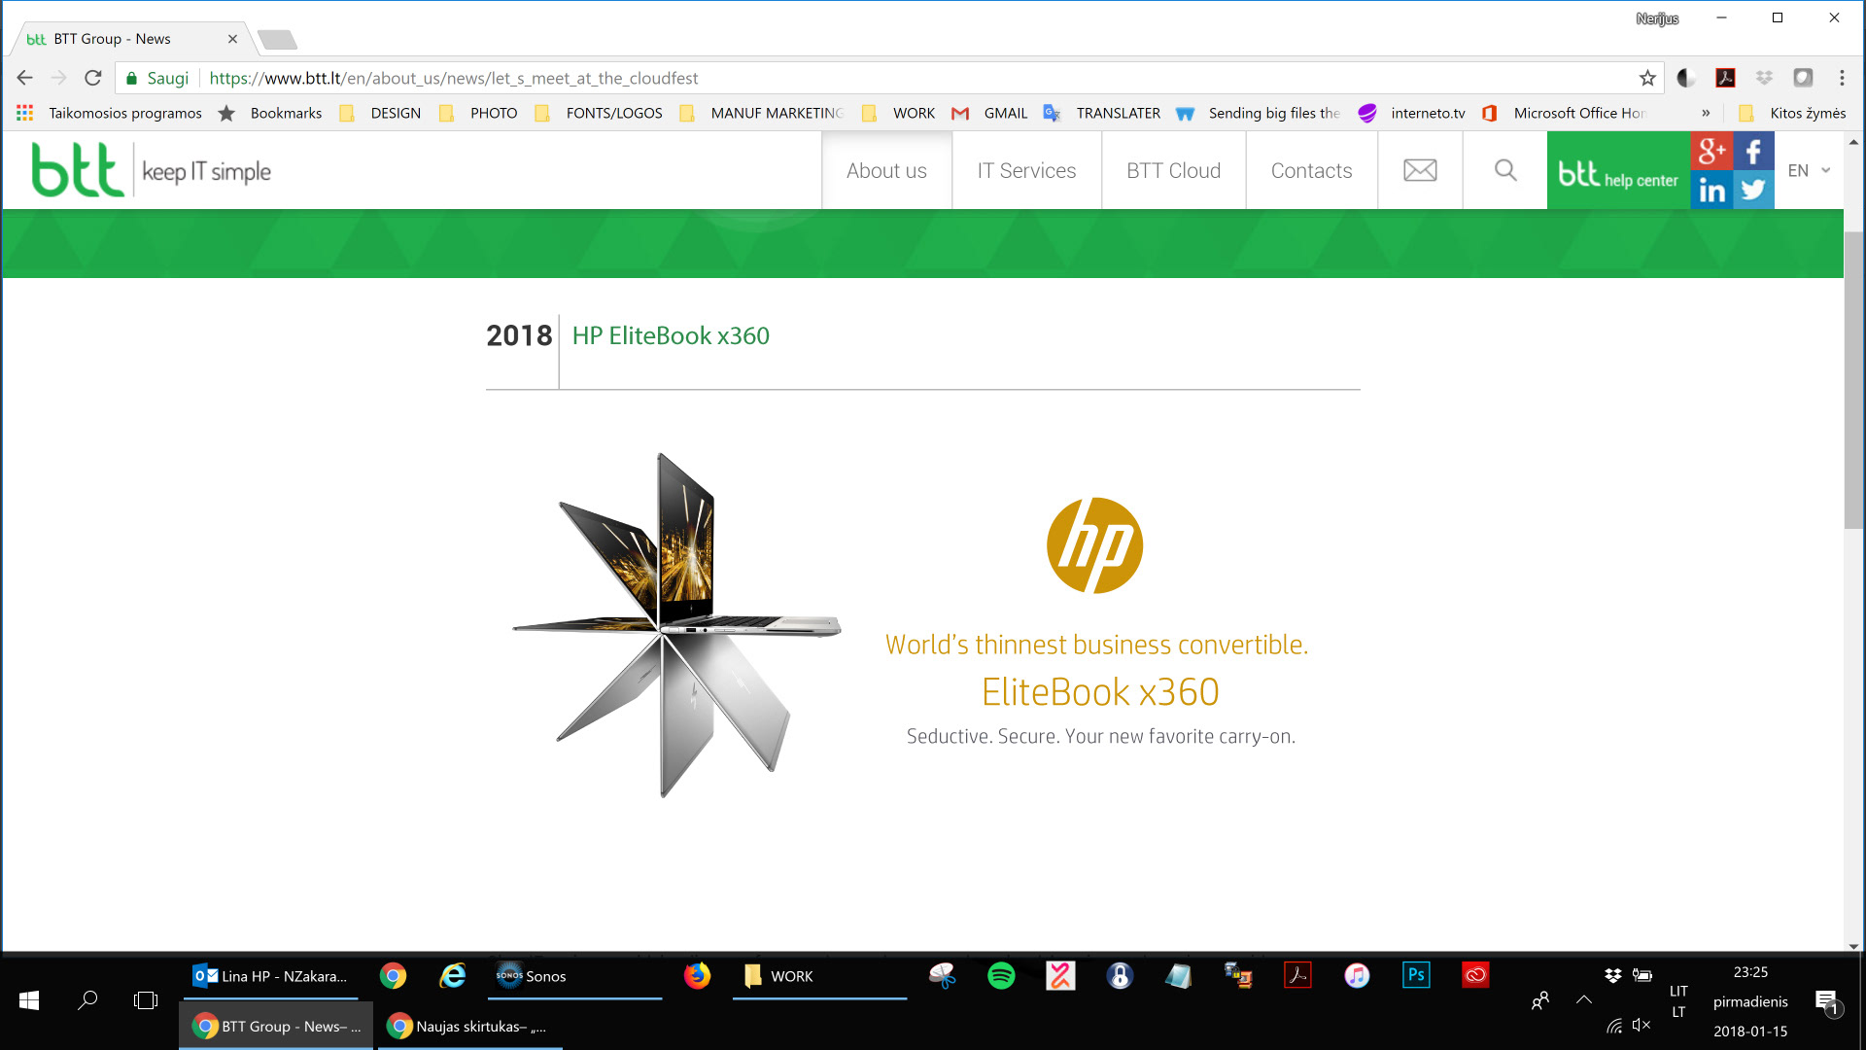This screenshot has height=1050, width=1866.
Task: Show hidden system tray icons
Action: (1584, 999)
